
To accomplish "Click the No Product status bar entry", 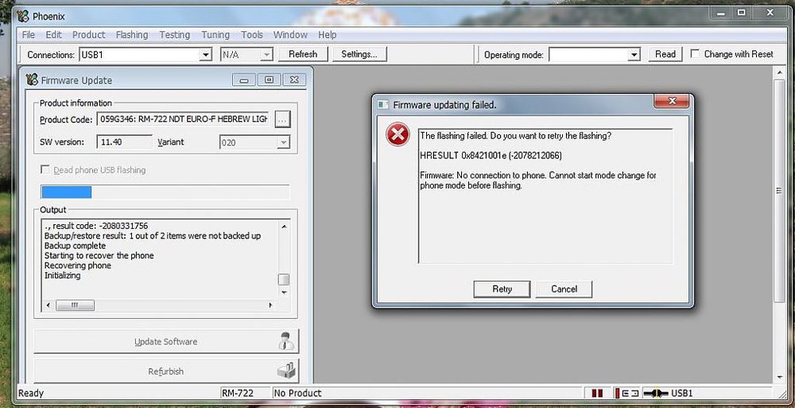I will click(297, 393).
